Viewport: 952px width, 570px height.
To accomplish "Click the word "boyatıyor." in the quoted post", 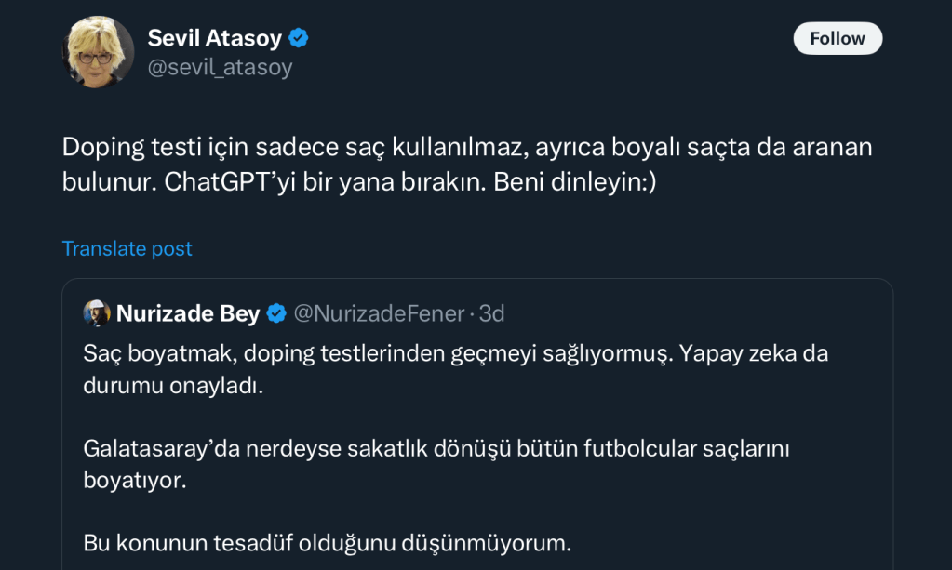I will click(x=135, y=480).
